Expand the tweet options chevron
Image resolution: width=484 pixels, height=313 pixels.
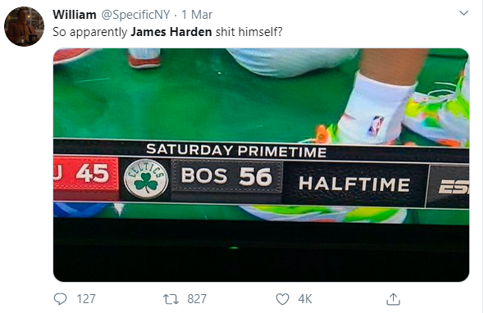coord(464,13)
